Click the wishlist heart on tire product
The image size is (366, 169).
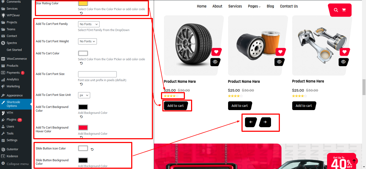point(216,52)
